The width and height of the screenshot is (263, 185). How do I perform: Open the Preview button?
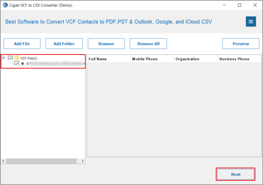(241, 44)
